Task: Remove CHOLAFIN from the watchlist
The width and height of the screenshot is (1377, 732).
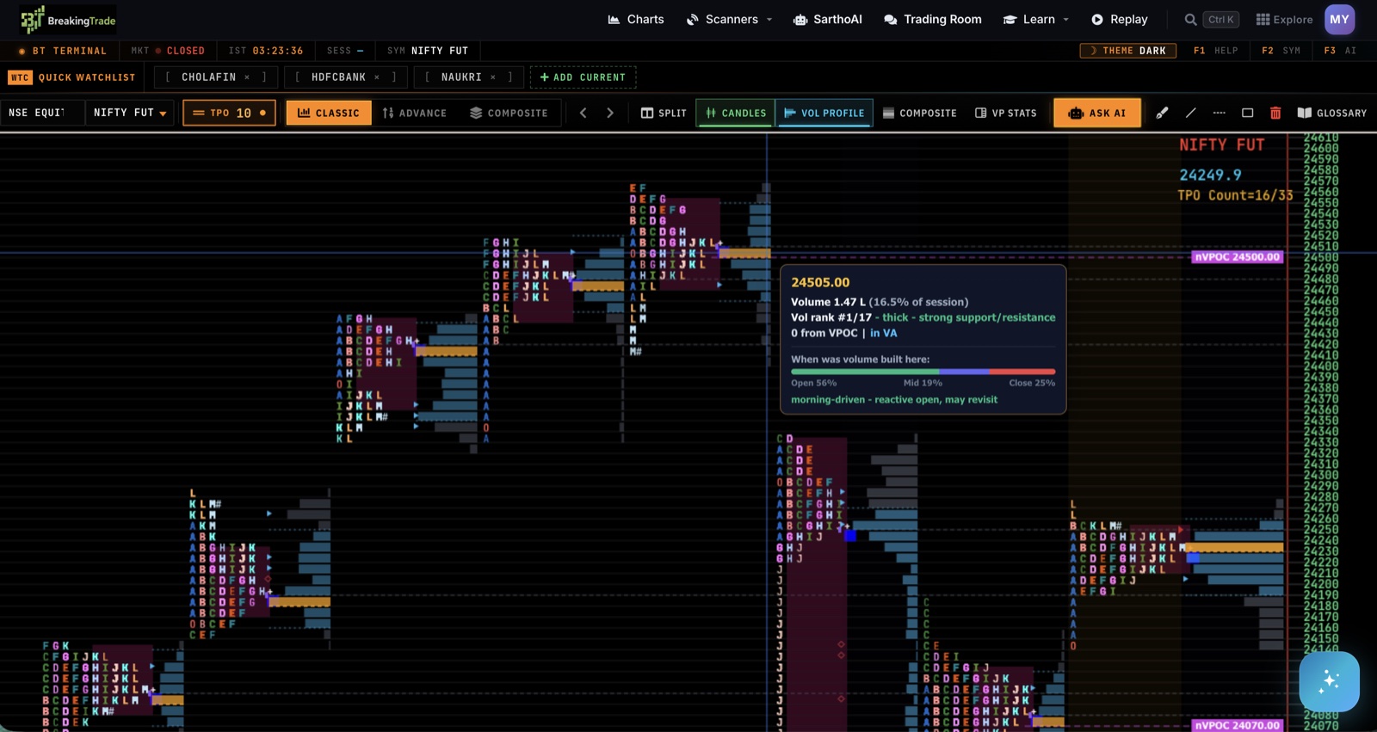Action: 247,77
